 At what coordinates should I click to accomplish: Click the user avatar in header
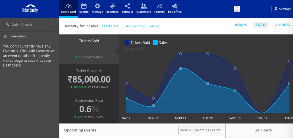(237, 9)
